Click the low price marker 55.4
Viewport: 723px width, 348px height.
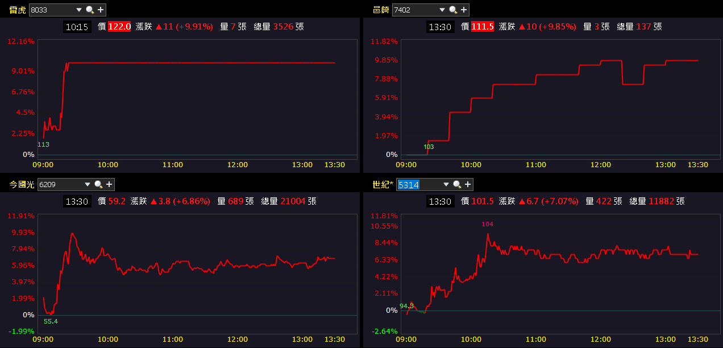51,321
